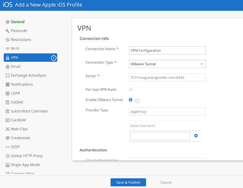Screen dimensions: 243x188
Task: Click the Notifications icon
Action: 8,85
